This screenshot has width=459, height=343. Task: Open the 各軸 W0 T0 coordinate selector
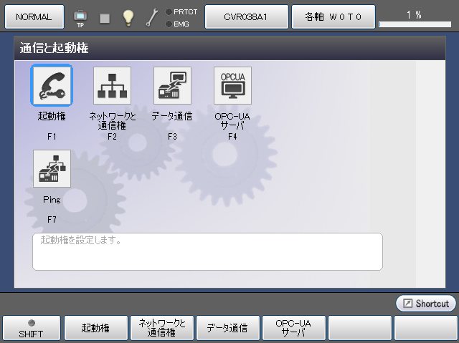coord(332,16)
